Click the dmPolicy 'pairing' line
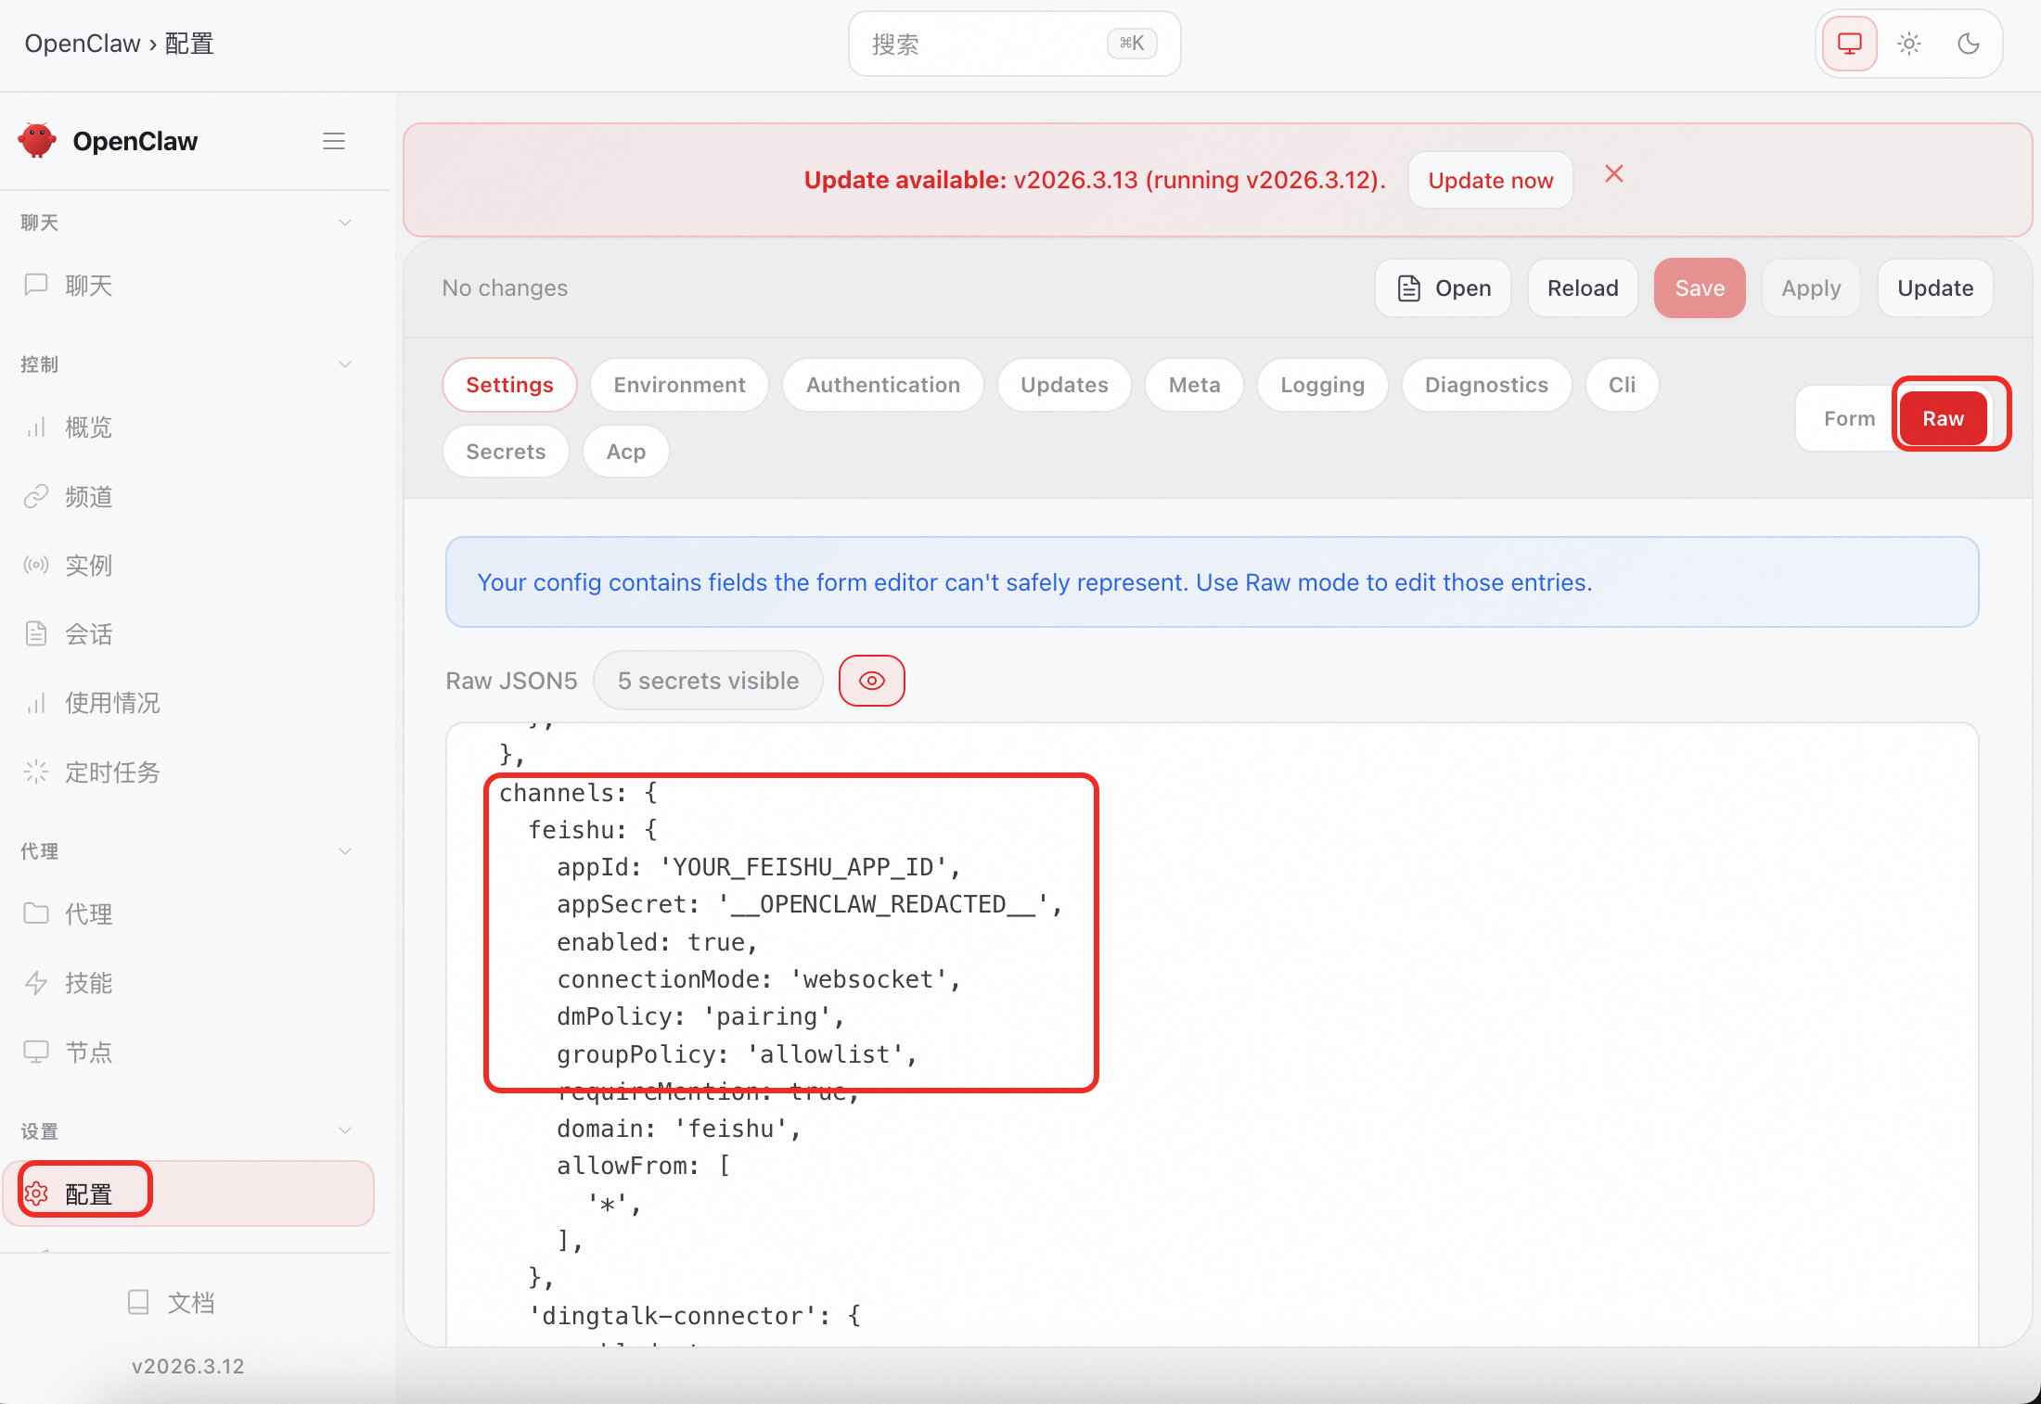The height and width of the screenshot is (1404, 2041). click(700, 1016)
